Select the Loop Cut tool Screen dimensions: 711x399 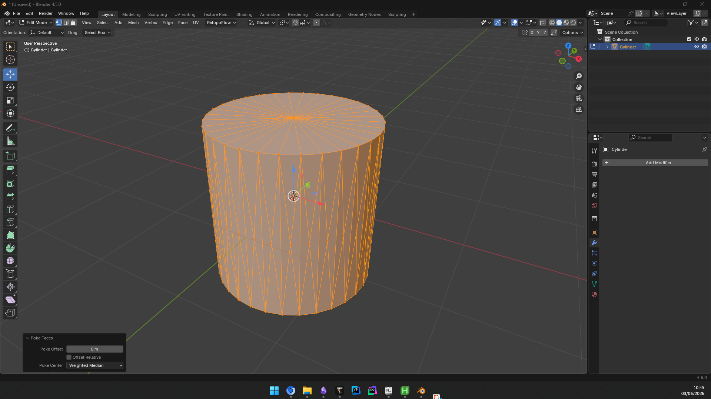pos(10,209)
